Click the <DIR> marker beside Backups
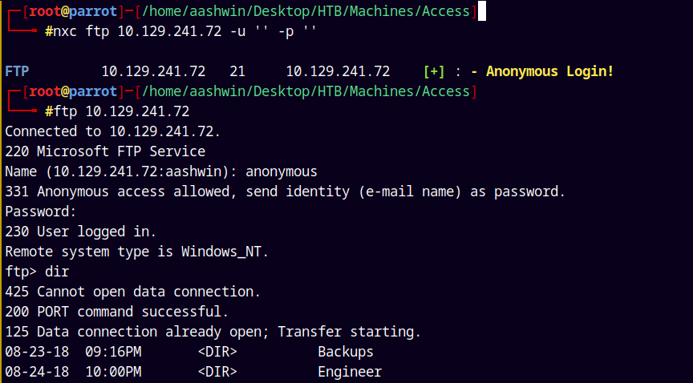 coord(217,352)
